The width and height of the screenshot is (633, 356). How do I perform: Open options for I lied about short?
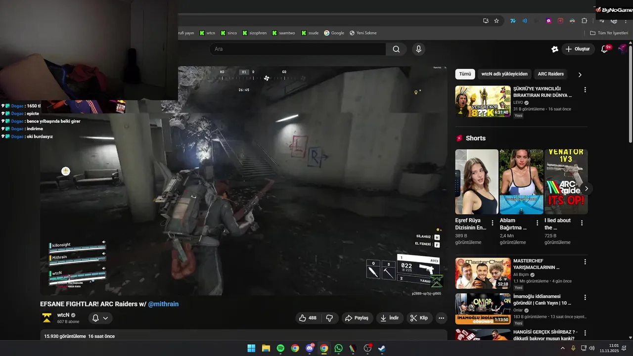tap(582, 223)
